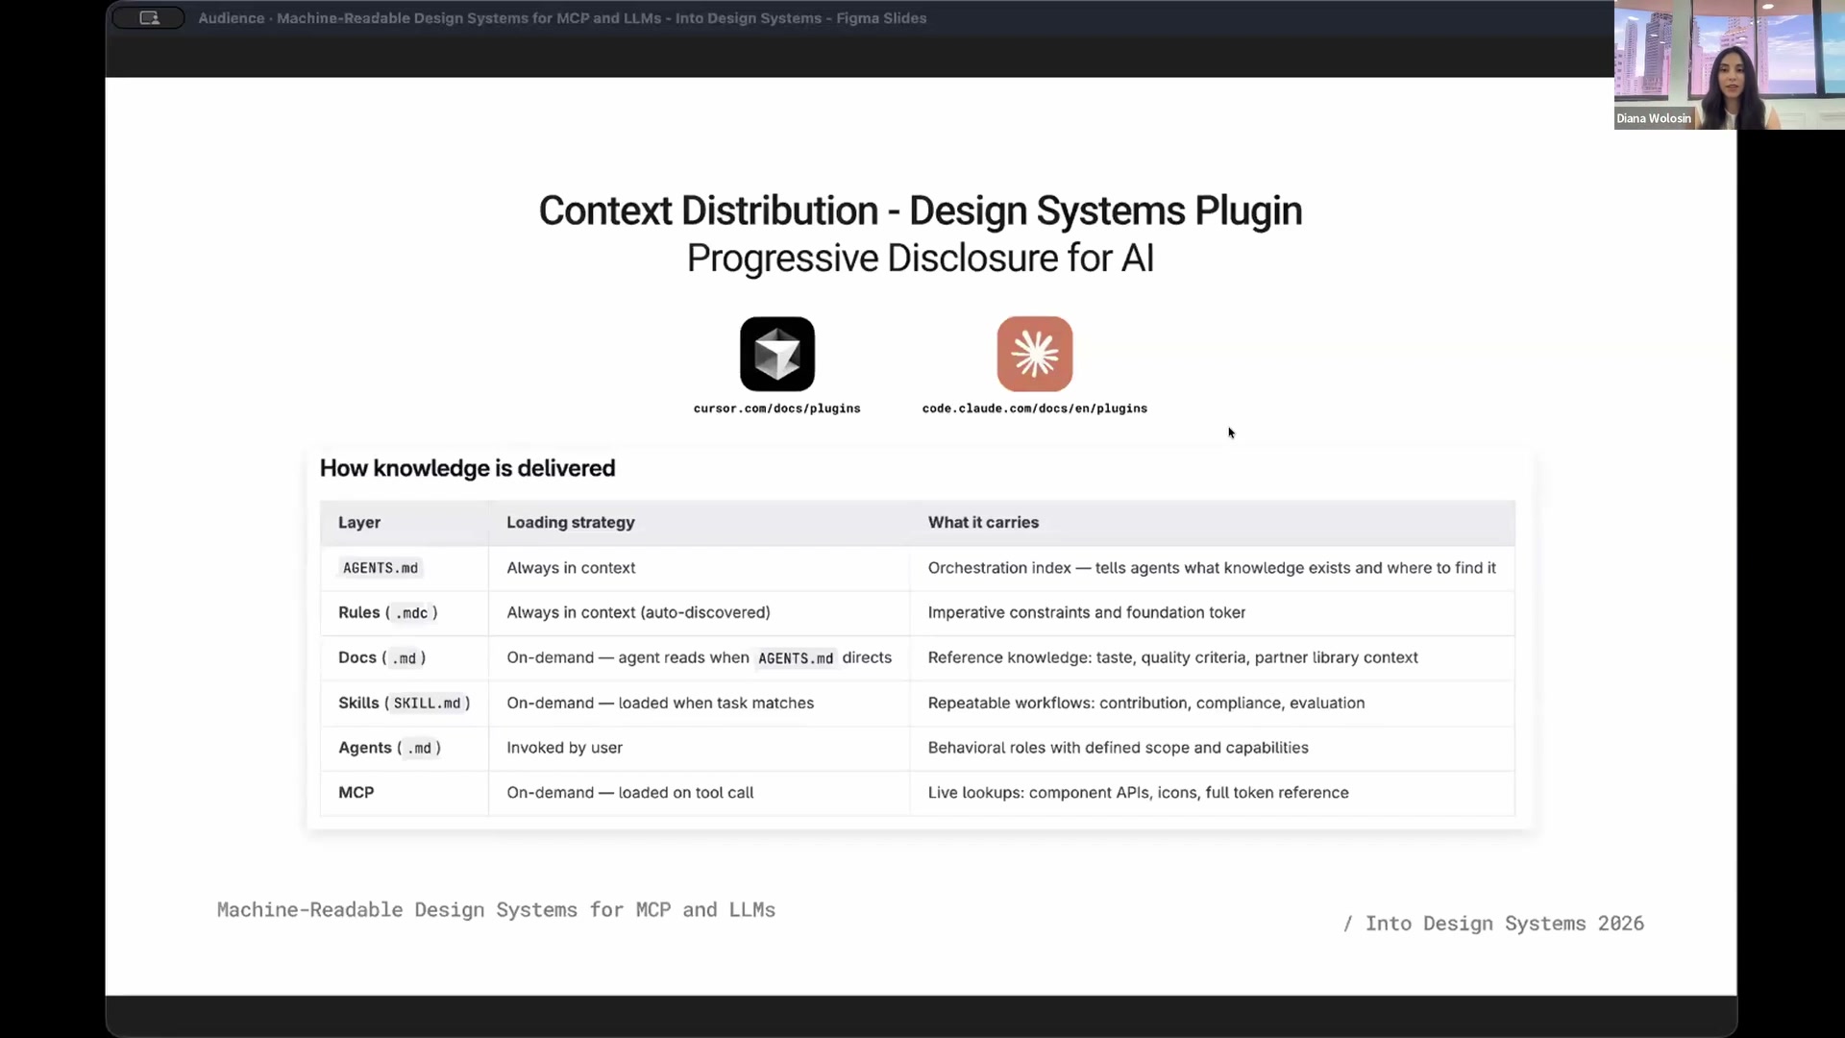Select the What it carries header cell
This screenshot has height=1038, width=1845.
tap(983, 522)
